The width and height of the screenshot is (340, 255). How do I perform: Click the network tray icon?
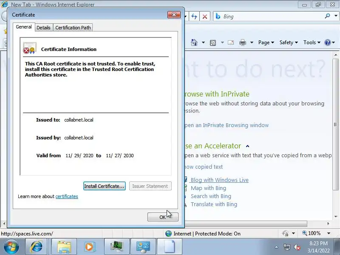[x=286, y=247]
